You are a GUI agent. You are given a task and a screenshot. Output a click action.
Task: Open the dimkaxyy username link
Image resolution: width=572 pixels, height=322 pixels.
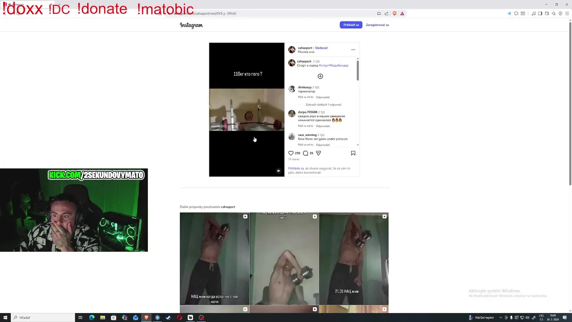(x=305, y=87)
